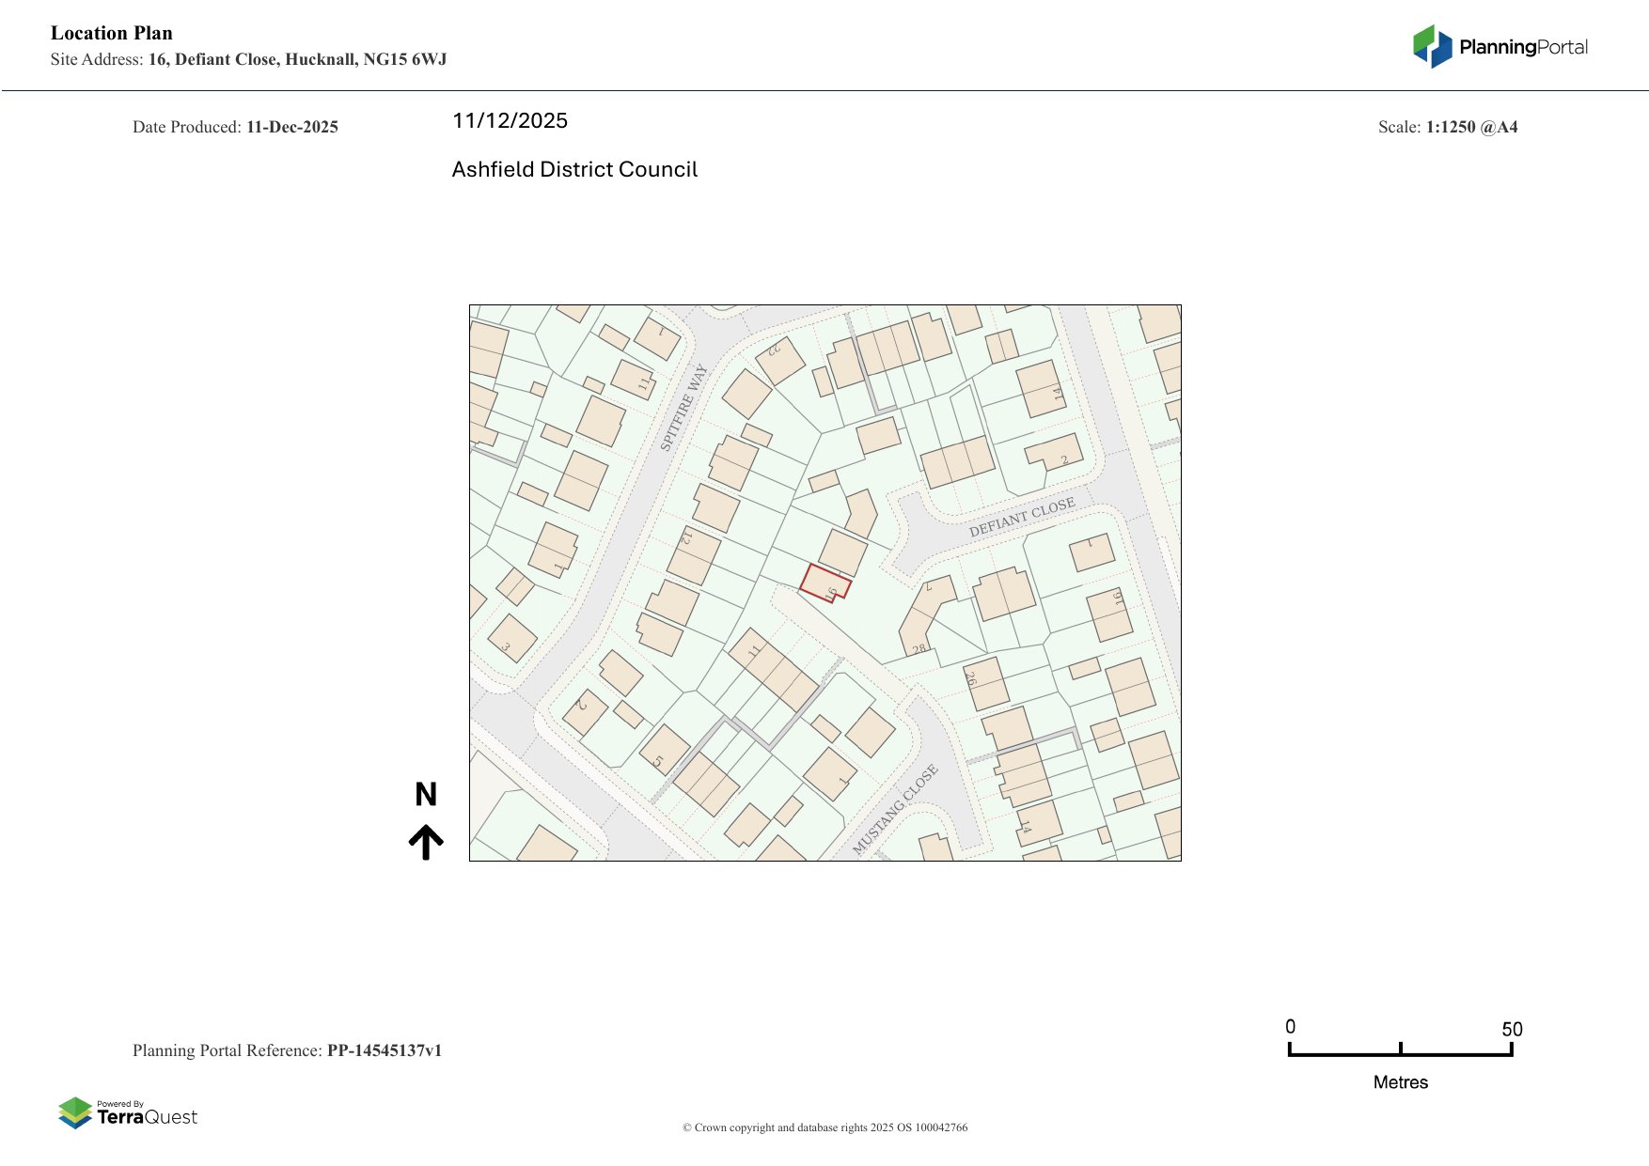1649x1166 pixels.
Task: Click the Mustang Close street label
Action: pyautogui.click(x=894, y=810)
